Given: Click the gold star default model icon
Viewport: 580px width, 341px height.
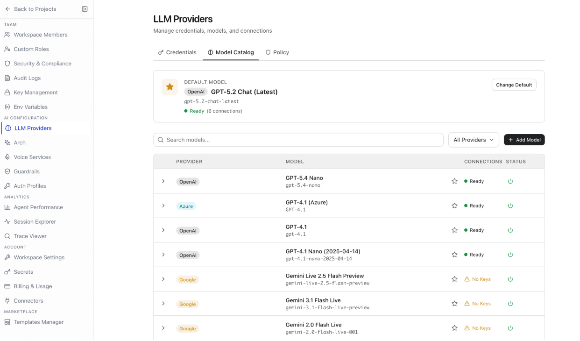Looking at the screenshot, I should (170, 87).
